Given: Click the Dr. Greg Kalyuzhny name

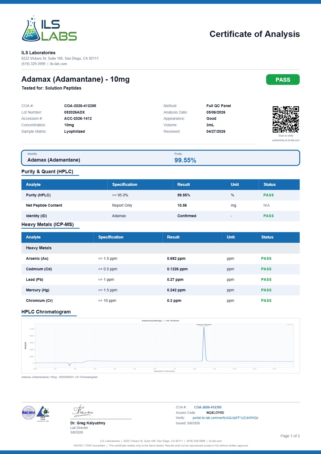Looking at the screenshot, I should pos(88,423).
